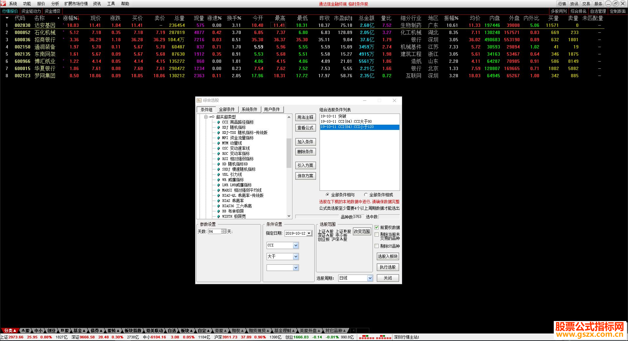Open the 大于 comparison dropdown

pyautogui.click(x=296, y=257)
